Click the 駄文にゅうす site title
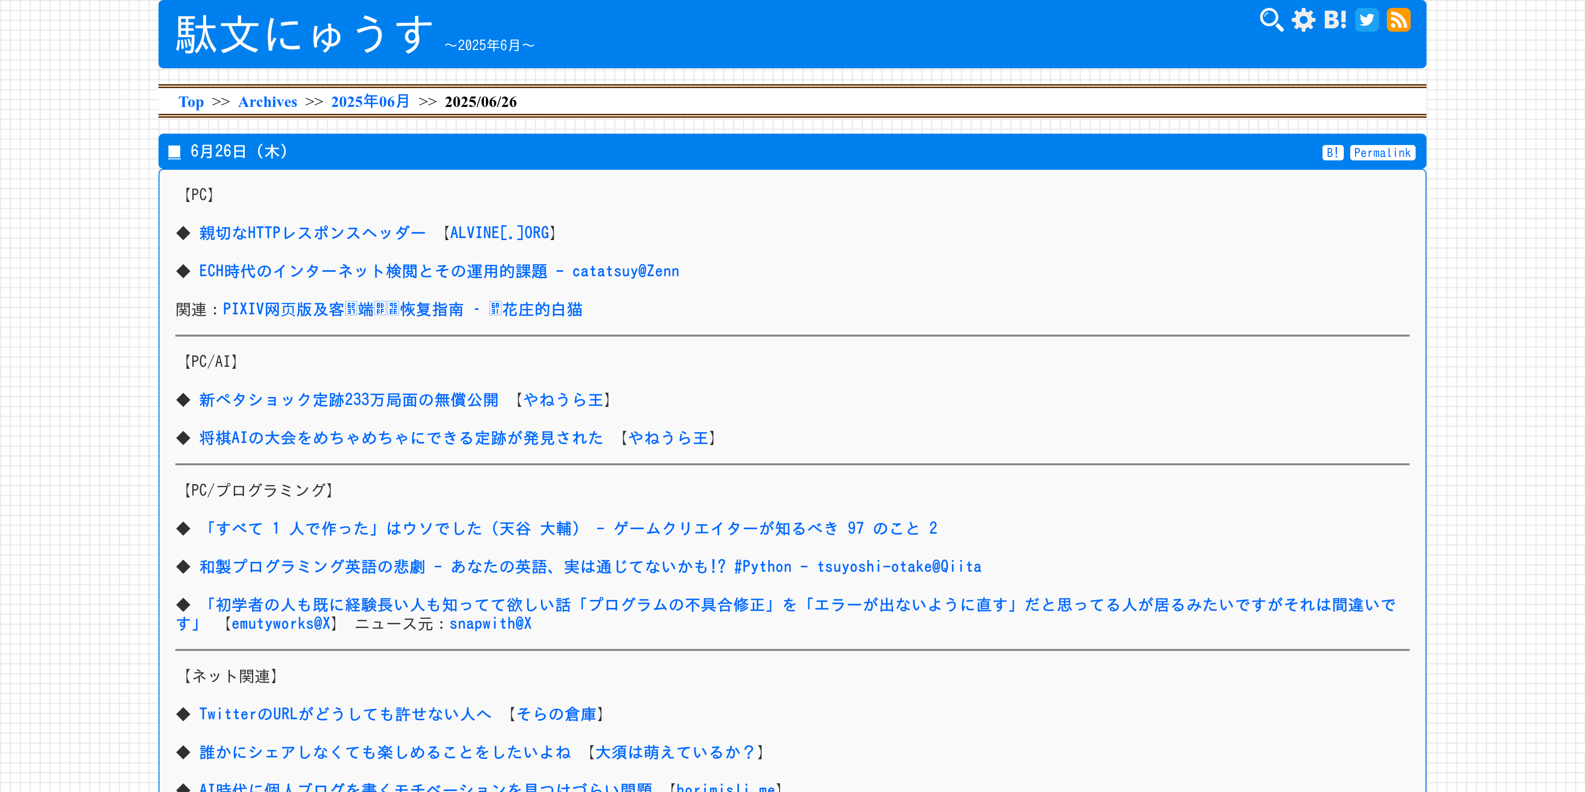This screenshot has height=792, width=1585. point(305,35)
